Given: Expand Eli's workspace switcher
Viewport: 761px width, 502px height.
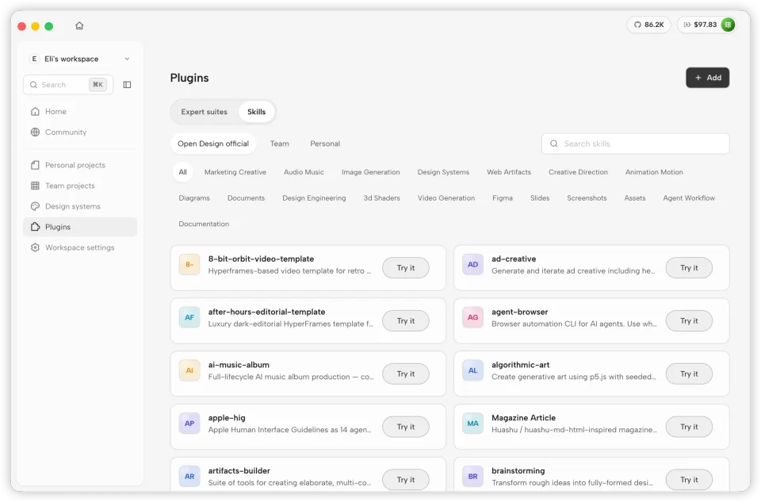Looking at the screenshot, I should (x=80, y=59).
